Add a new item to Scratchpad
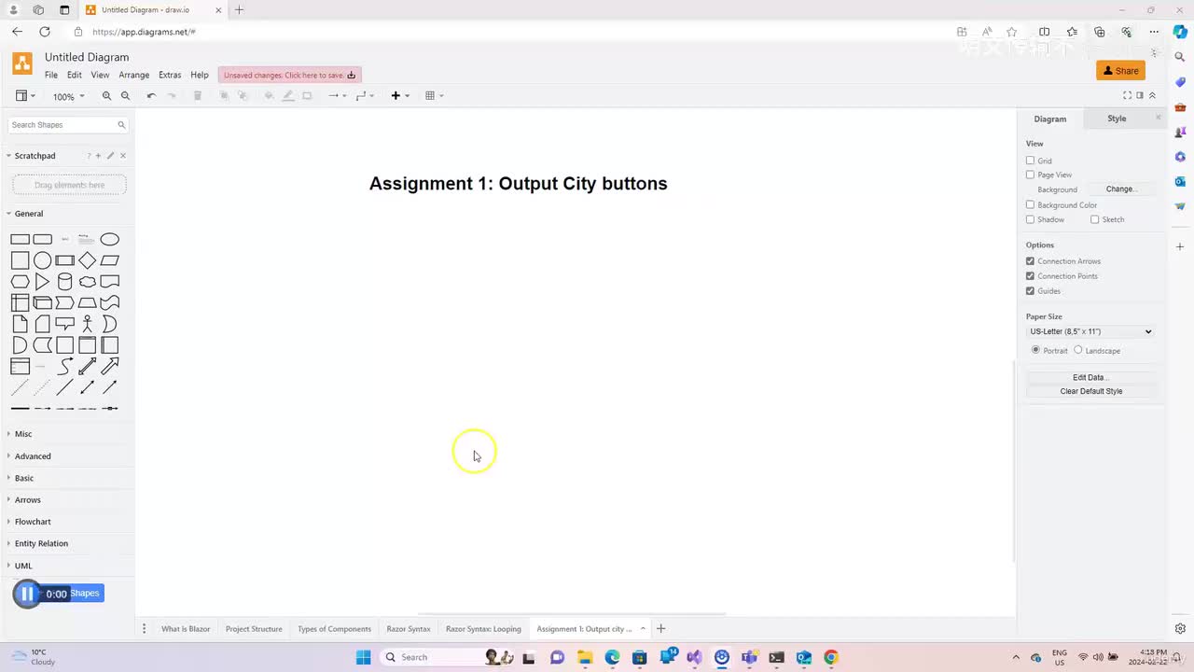 [98, 156]
